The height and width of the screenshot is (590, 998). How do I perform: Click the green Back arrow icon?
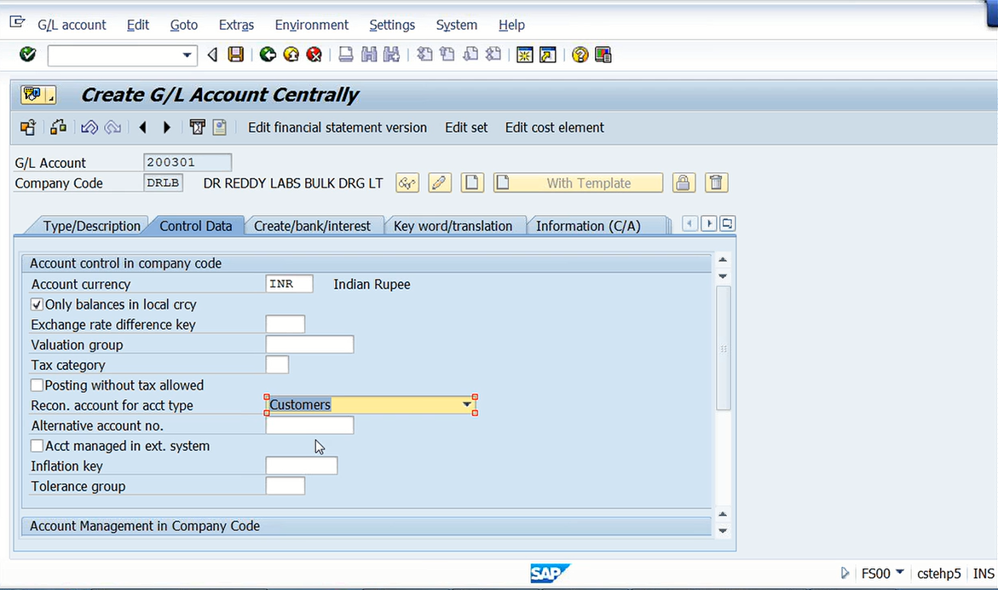tap(268, 55)
